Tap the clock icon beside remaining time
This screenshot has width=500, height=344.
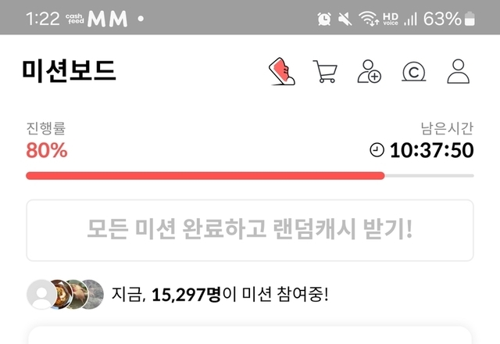click(377, 150)
